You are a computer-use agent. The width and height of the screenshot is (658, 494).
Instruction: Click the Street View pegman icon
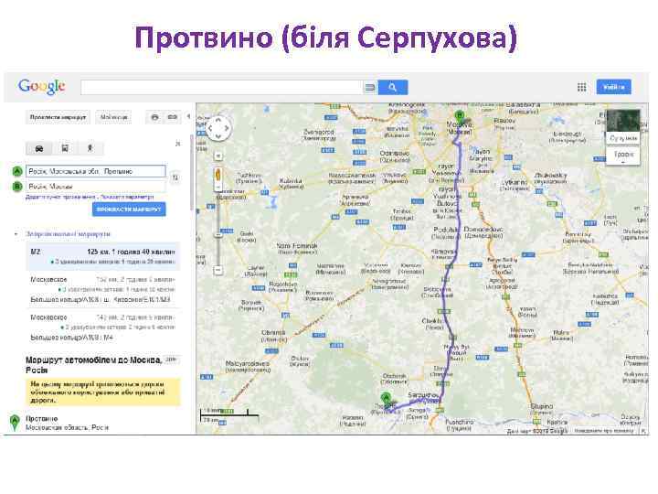pyautogui.click(x=218, y=175)
